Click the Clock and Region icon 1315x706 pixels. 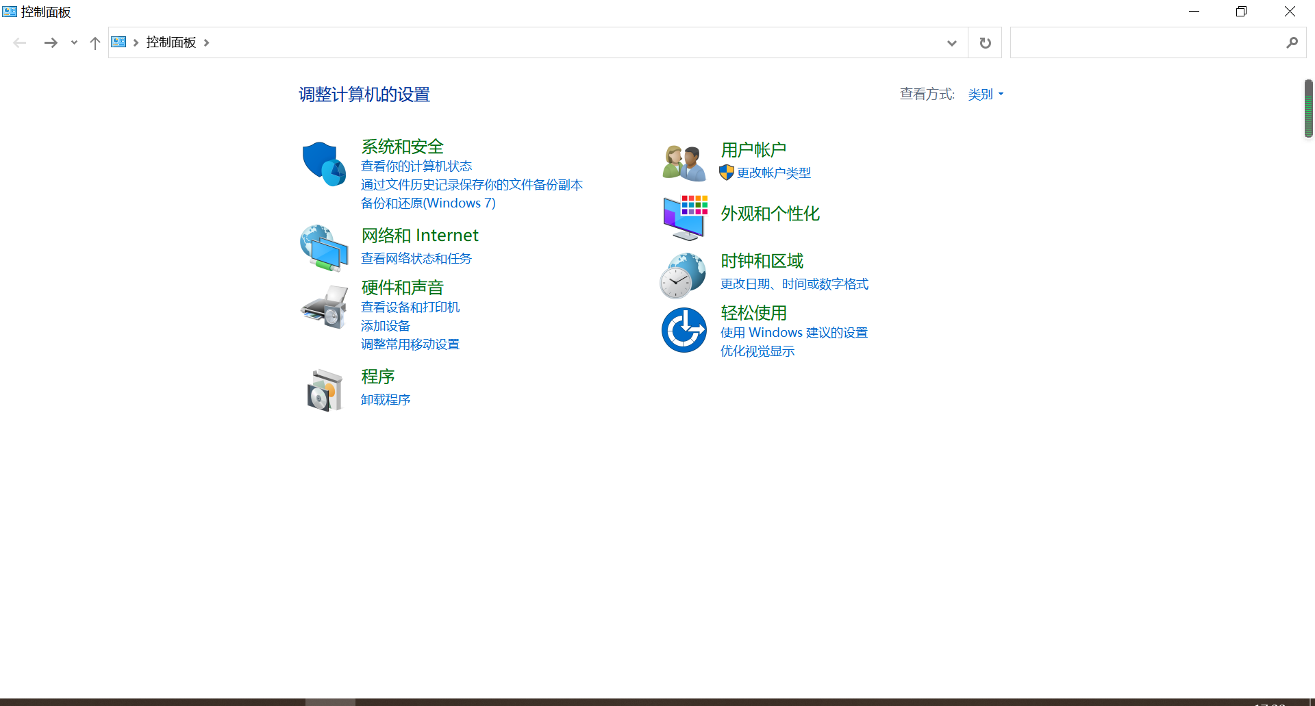[683, 275]
